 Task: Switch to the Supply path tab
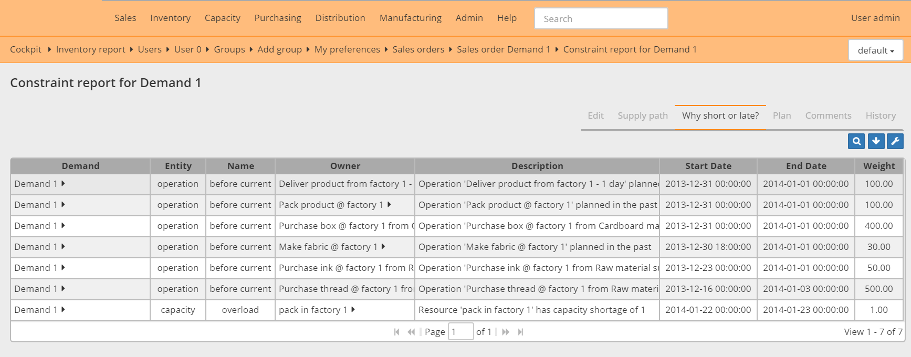pos(642,115)
